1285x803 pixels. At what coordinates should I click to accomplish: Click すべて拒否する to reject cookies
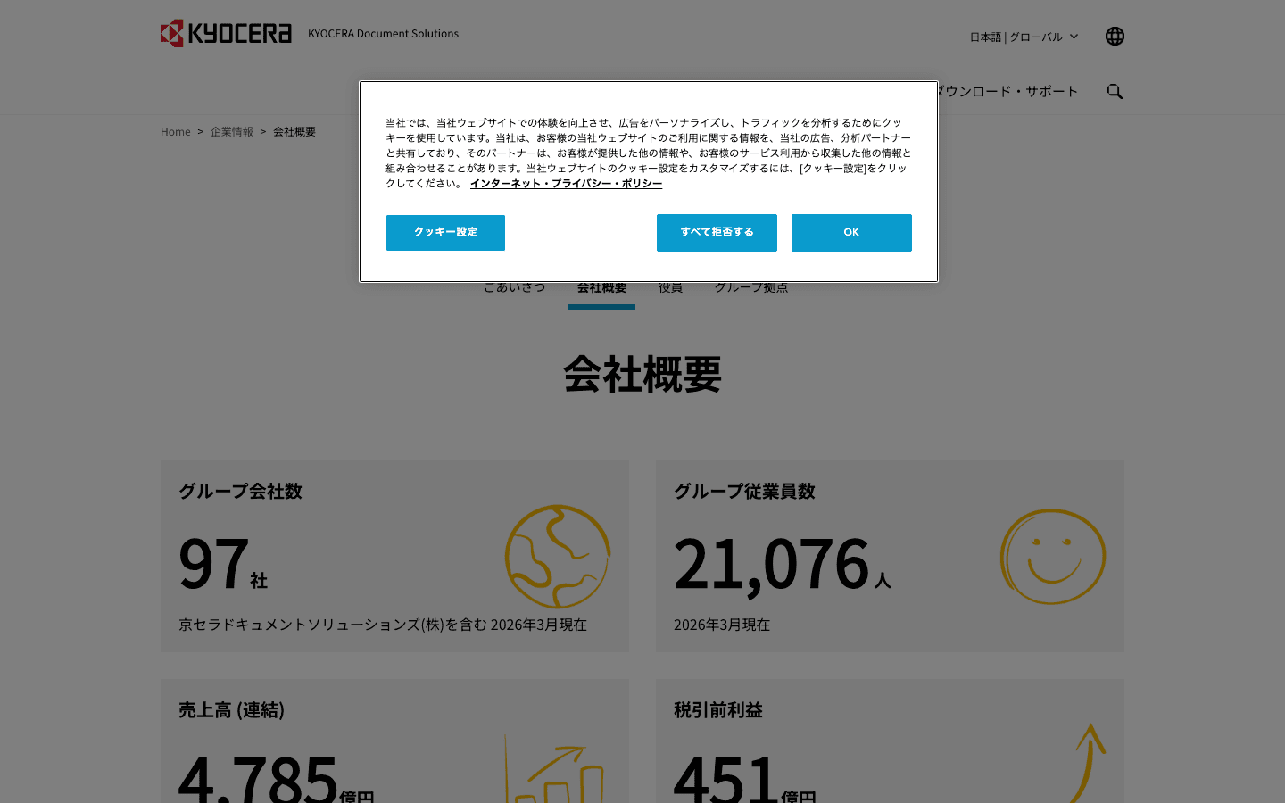717,233
